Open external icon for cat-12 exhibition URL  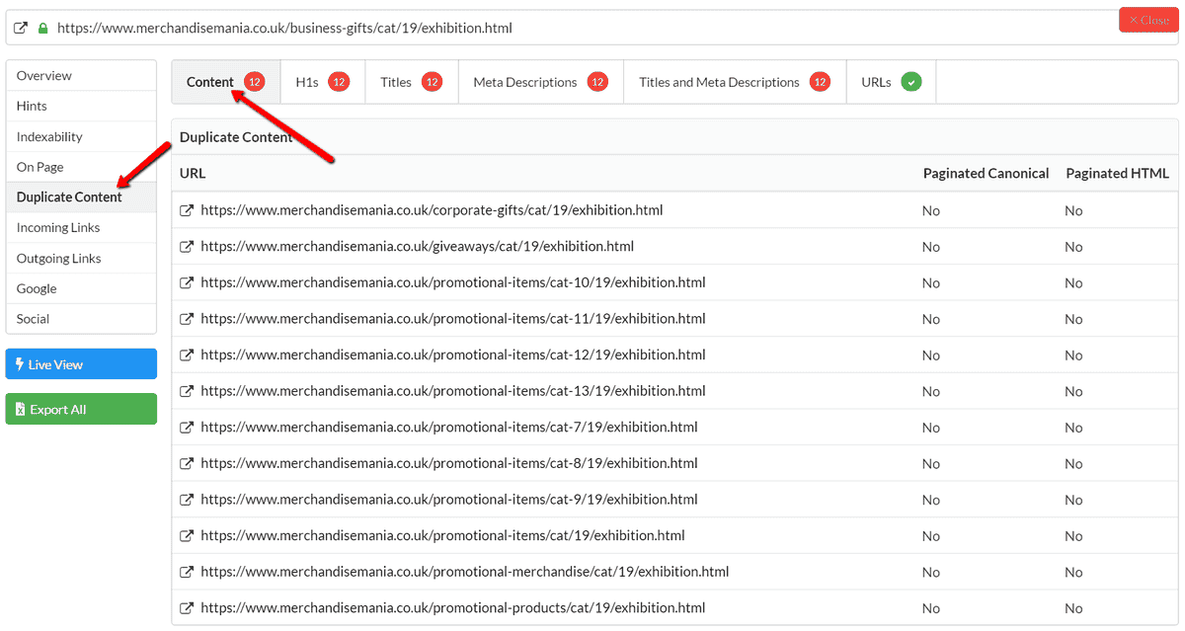(187, 355)
